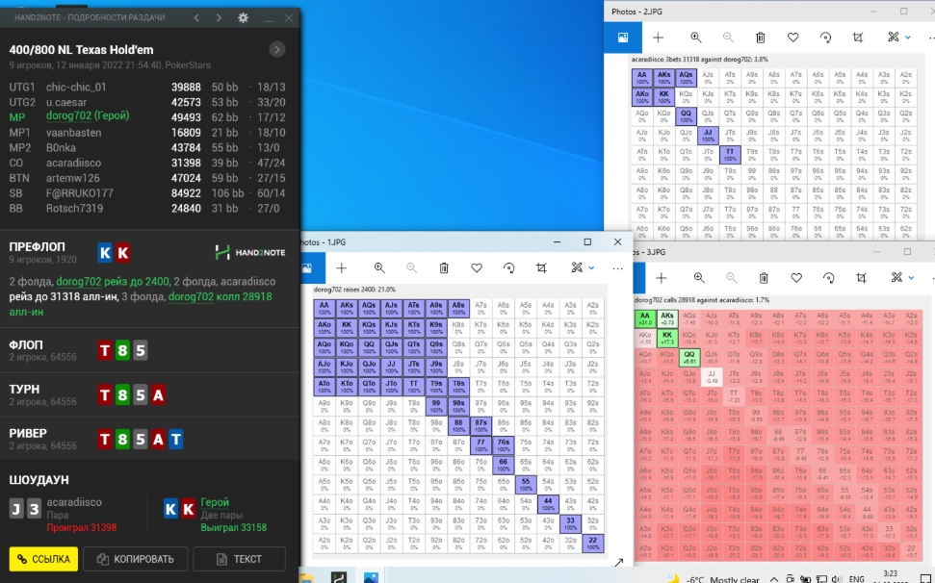
Task: Zoom out on Photos 1.JPG
Action: (411, 268)
